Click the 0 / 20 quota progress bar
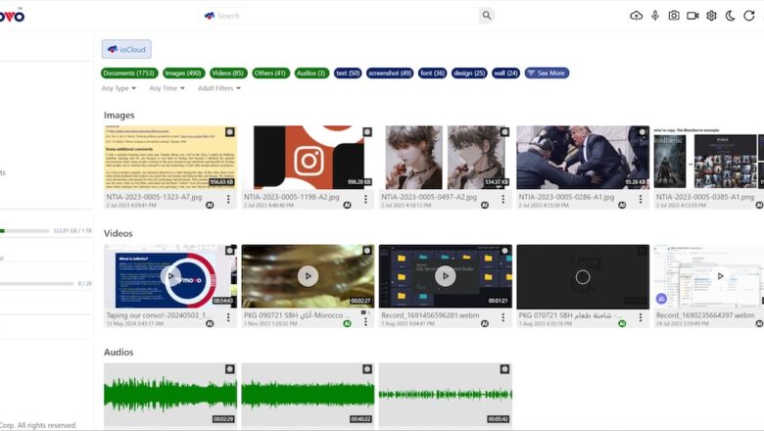The width and height of the screenshot is (764, 431). click(x=36, y=283)
